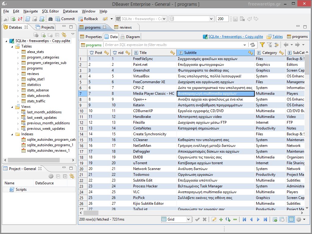Switch to the Projects tab
The height and width of the screenshot is (234, 312).
45,27
